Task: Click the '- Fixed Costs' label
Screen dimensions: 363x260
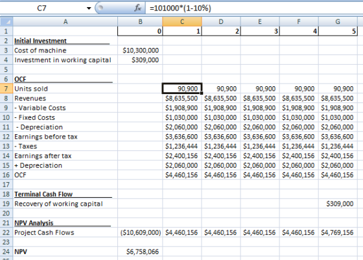Action: tap(65, 117)
